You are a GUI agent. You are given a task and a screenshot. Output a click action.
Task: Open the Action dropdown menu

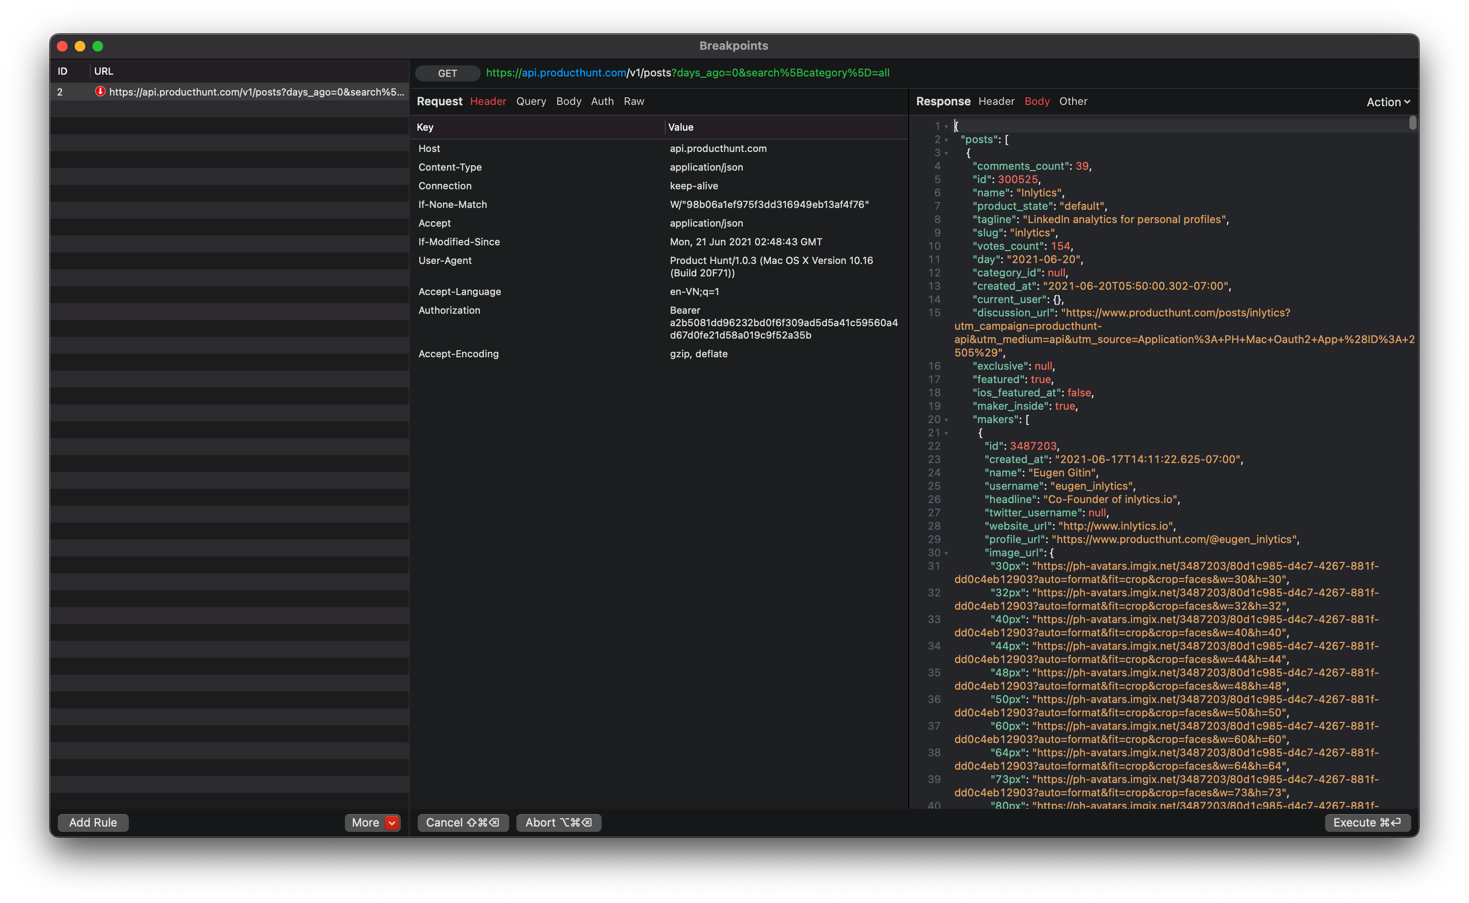(x=1388, y=102)
